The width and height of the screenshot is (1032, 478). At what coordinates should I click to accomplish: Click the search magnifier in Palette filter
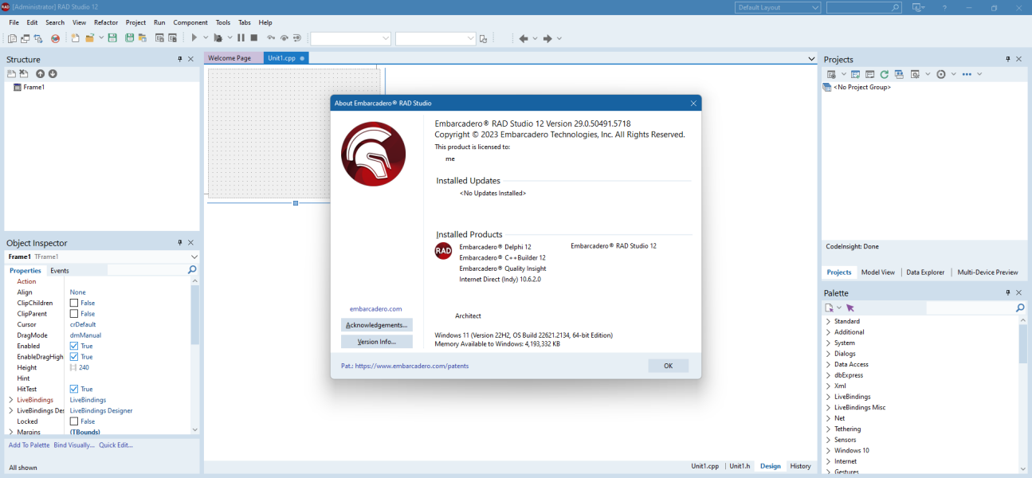(1020, 308)
